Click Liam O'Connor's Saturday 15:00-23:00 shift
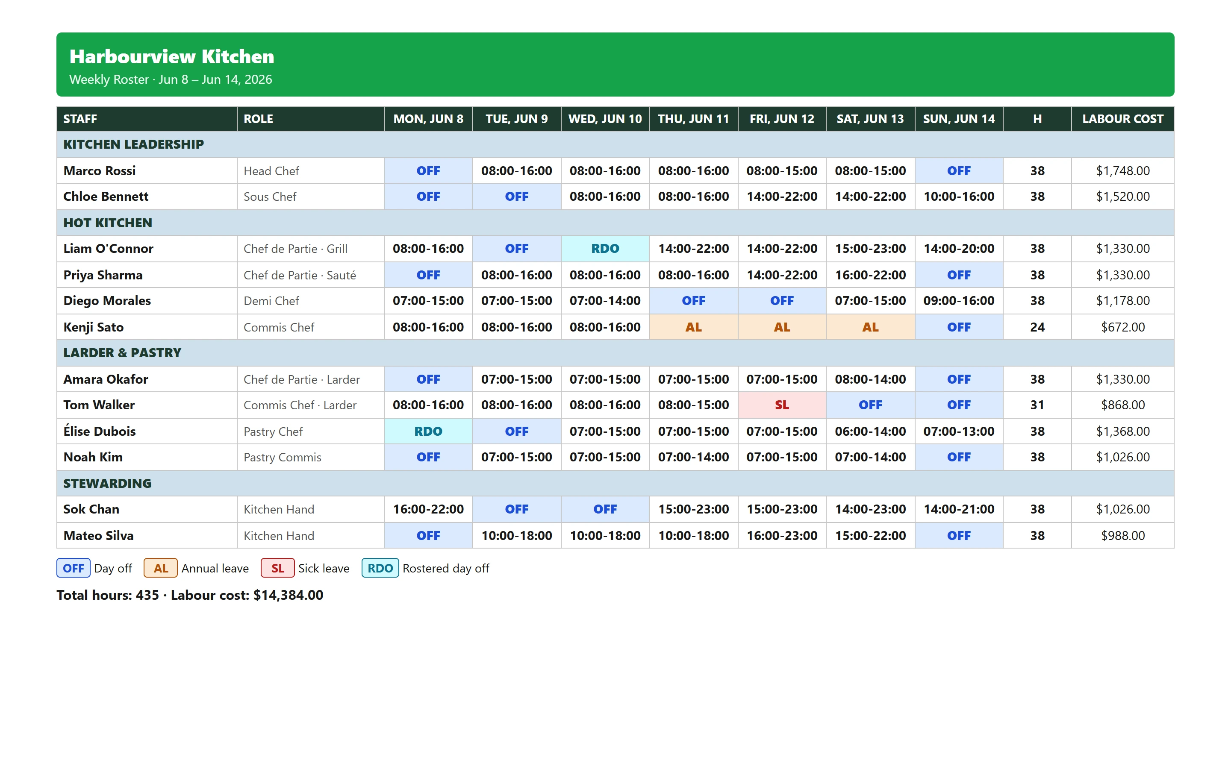Image resolution: width=1231 pixels, height=769 pixels. (870, 249)
